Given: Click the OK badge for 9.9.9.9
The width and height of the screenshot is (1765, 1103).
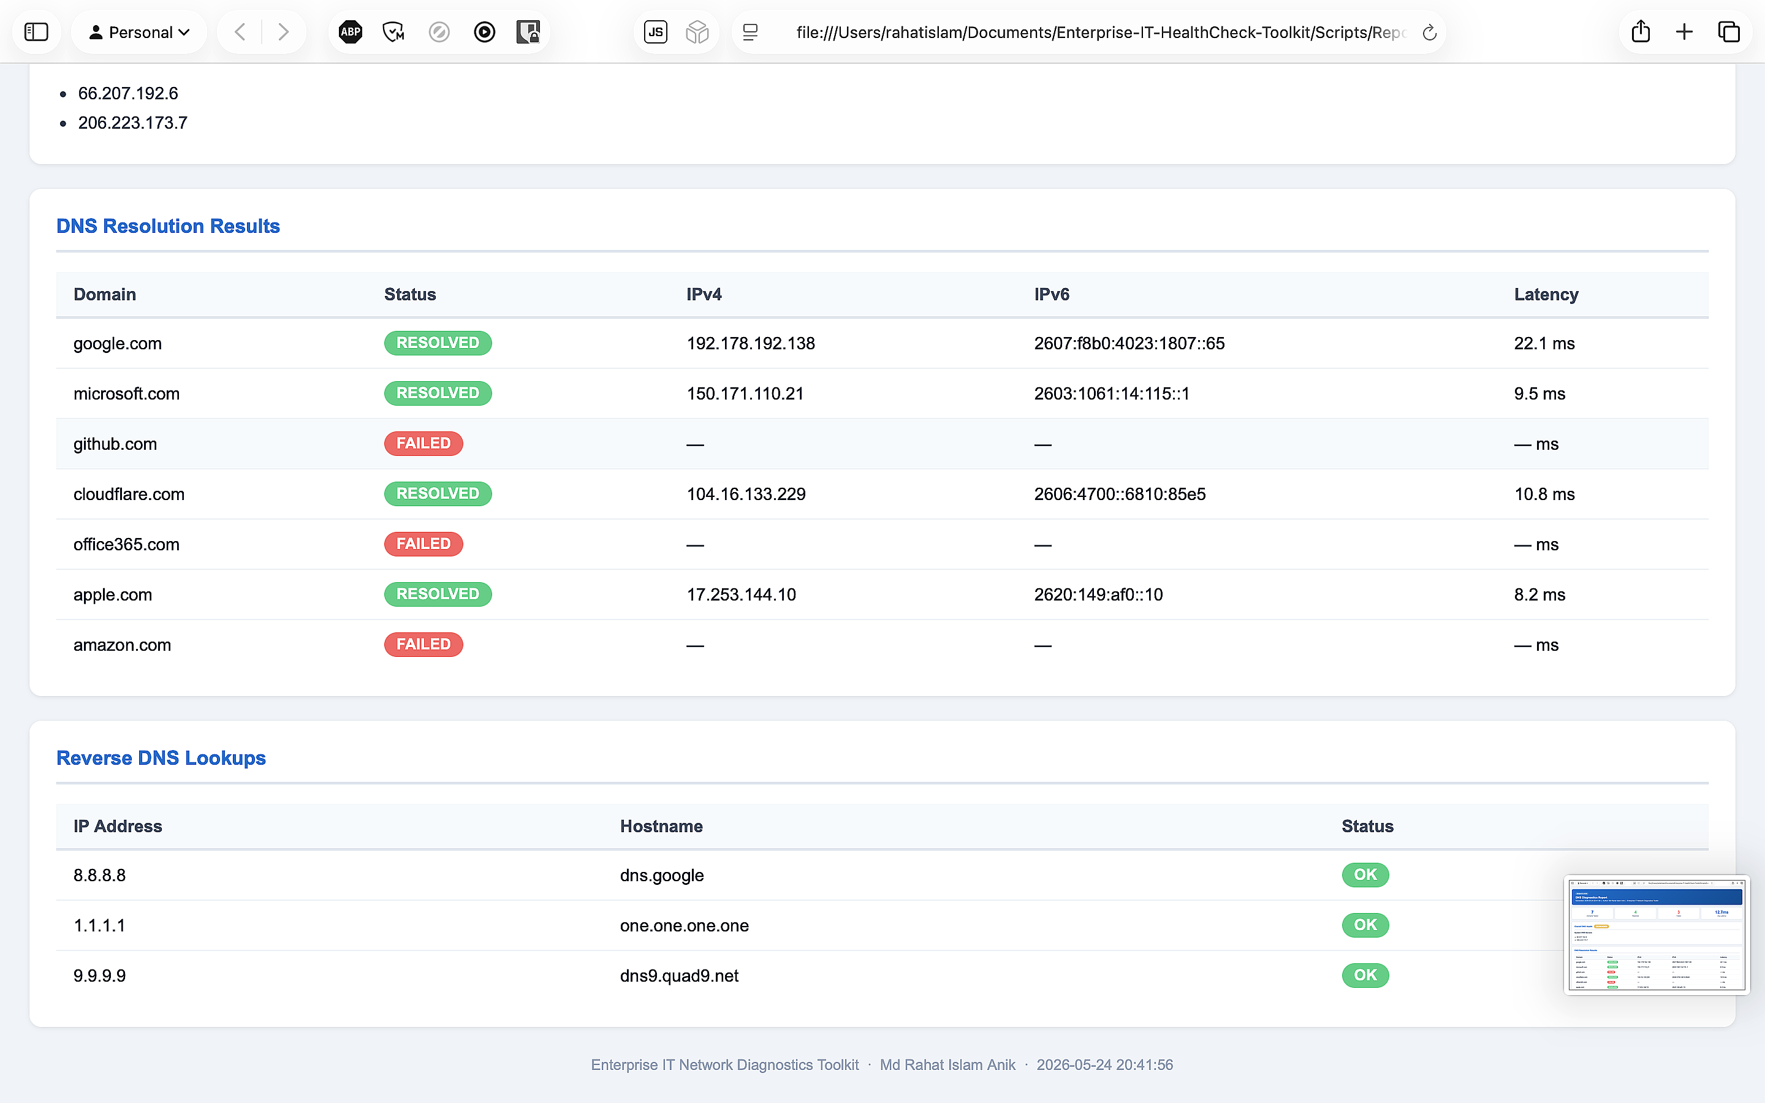Looking at the screenshot, I should pos(1365,976).
